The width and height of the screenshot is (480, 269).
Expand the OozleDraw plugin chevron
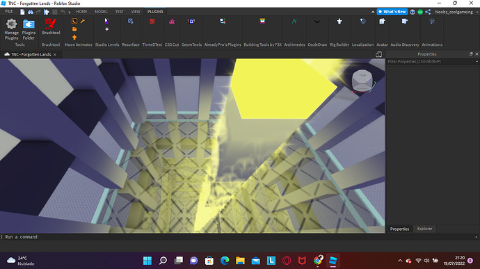click(317, 22)
